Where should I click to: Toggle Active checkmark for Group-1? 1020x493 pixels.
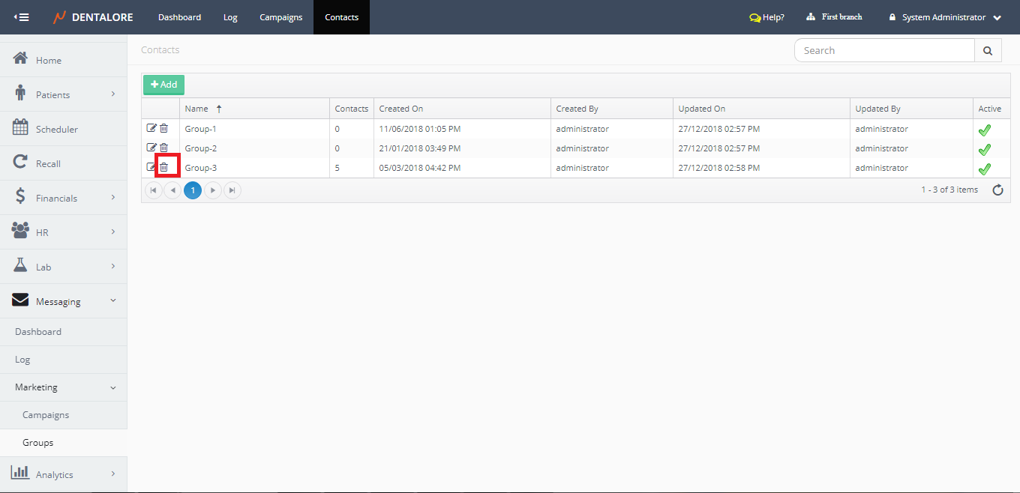pos(984,130)
